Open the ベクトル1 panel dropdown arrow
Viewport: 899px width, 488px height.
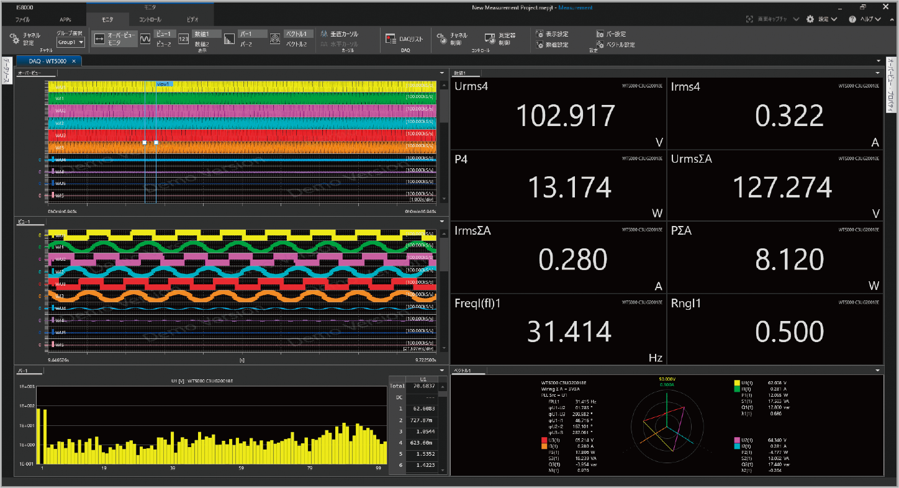[879, 371]
